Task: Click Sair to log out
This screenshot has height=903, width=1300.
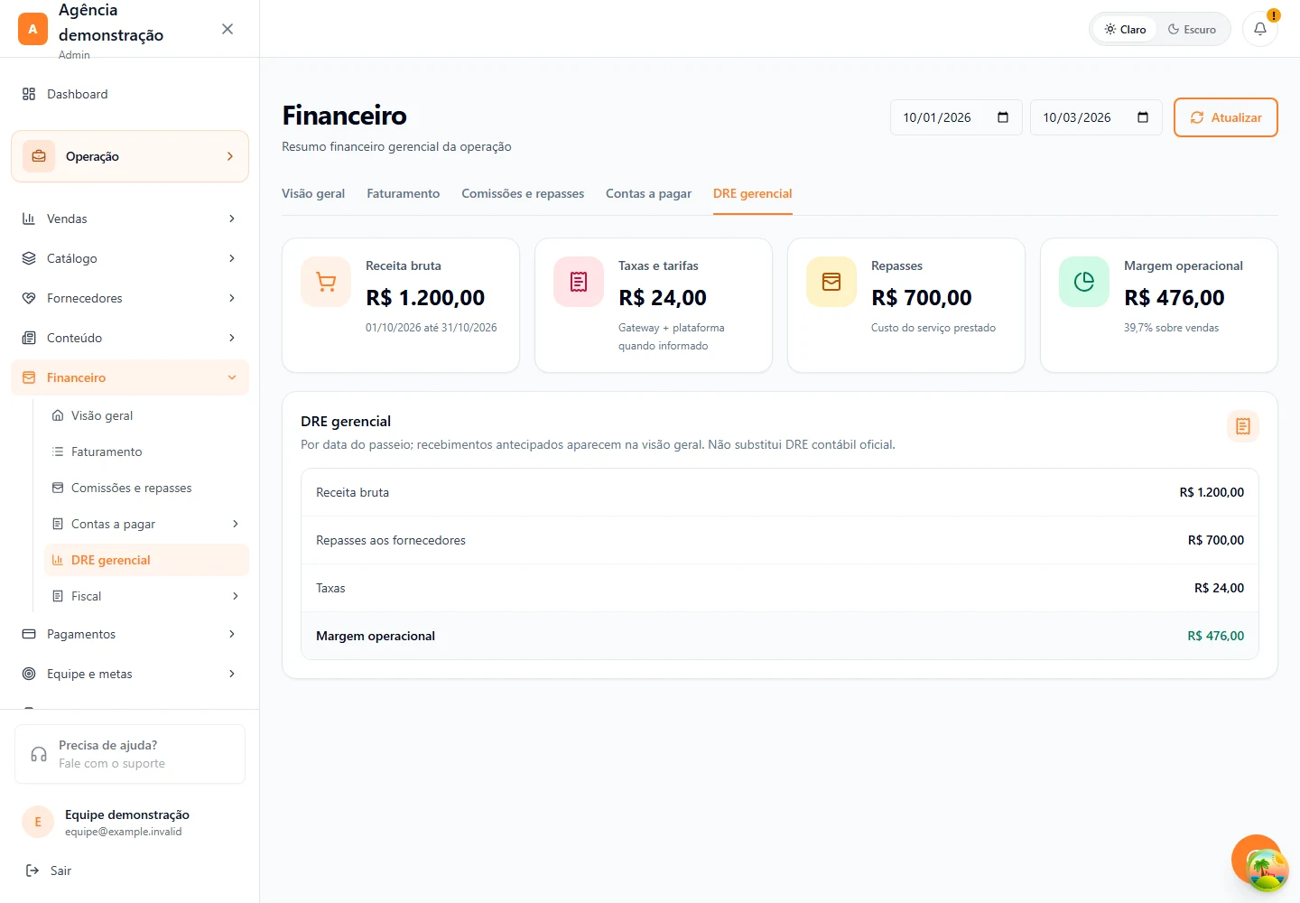Action: 60,870
